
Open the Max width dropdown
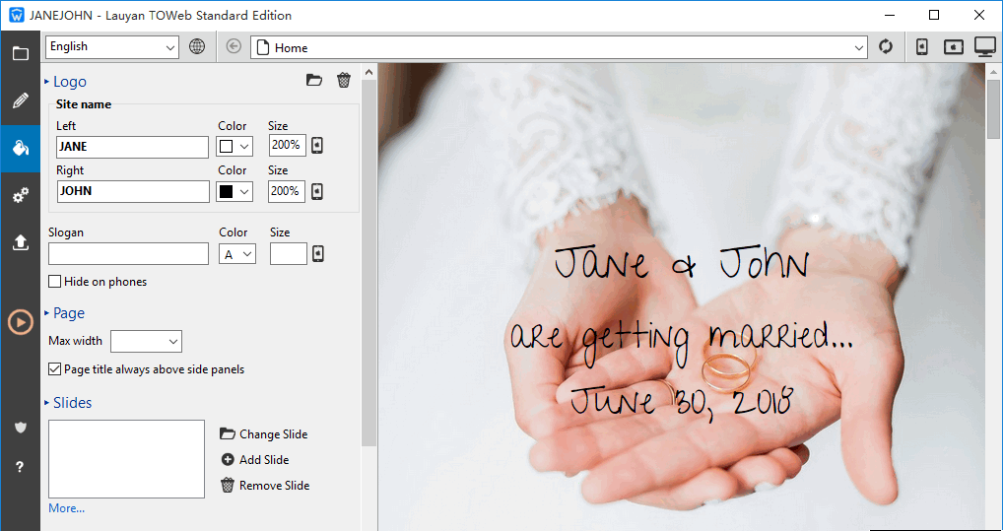pos(146,341)
